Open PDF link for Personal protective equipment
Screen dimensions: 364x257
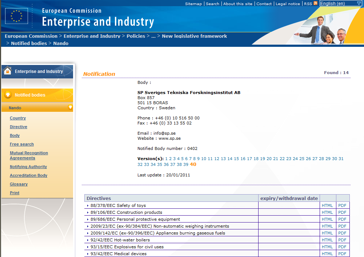[x=342, y=220]
